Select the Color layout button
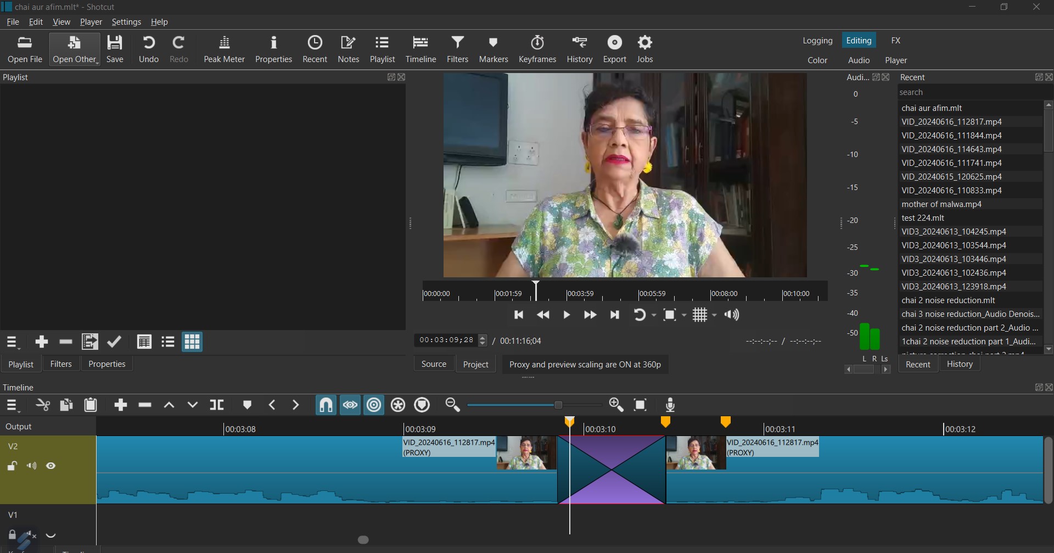The height and width of the screenshot is (553, 1054). click(817, 60)
